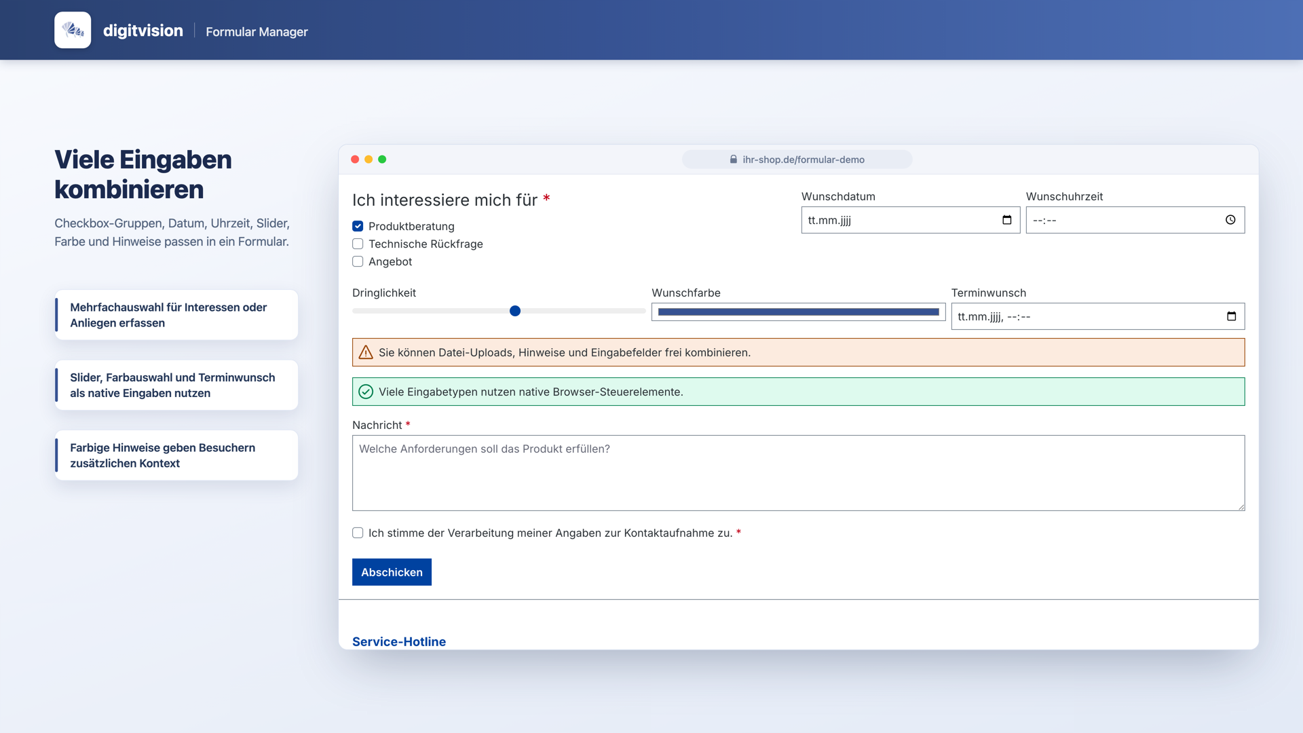The width and height of the screenshot is (1303, 733).
Task: Focus the Wunschuhrzeit time field
Action: pos(1135,220)
